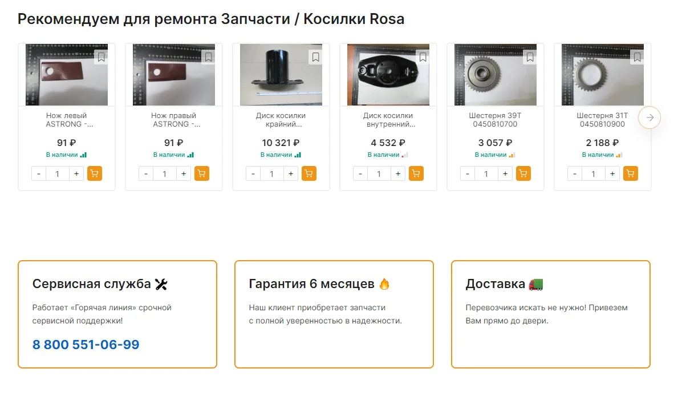Open the Шестерня 31T gear thumbnail image
Screen dimensions: 674x401
point(602,75)
